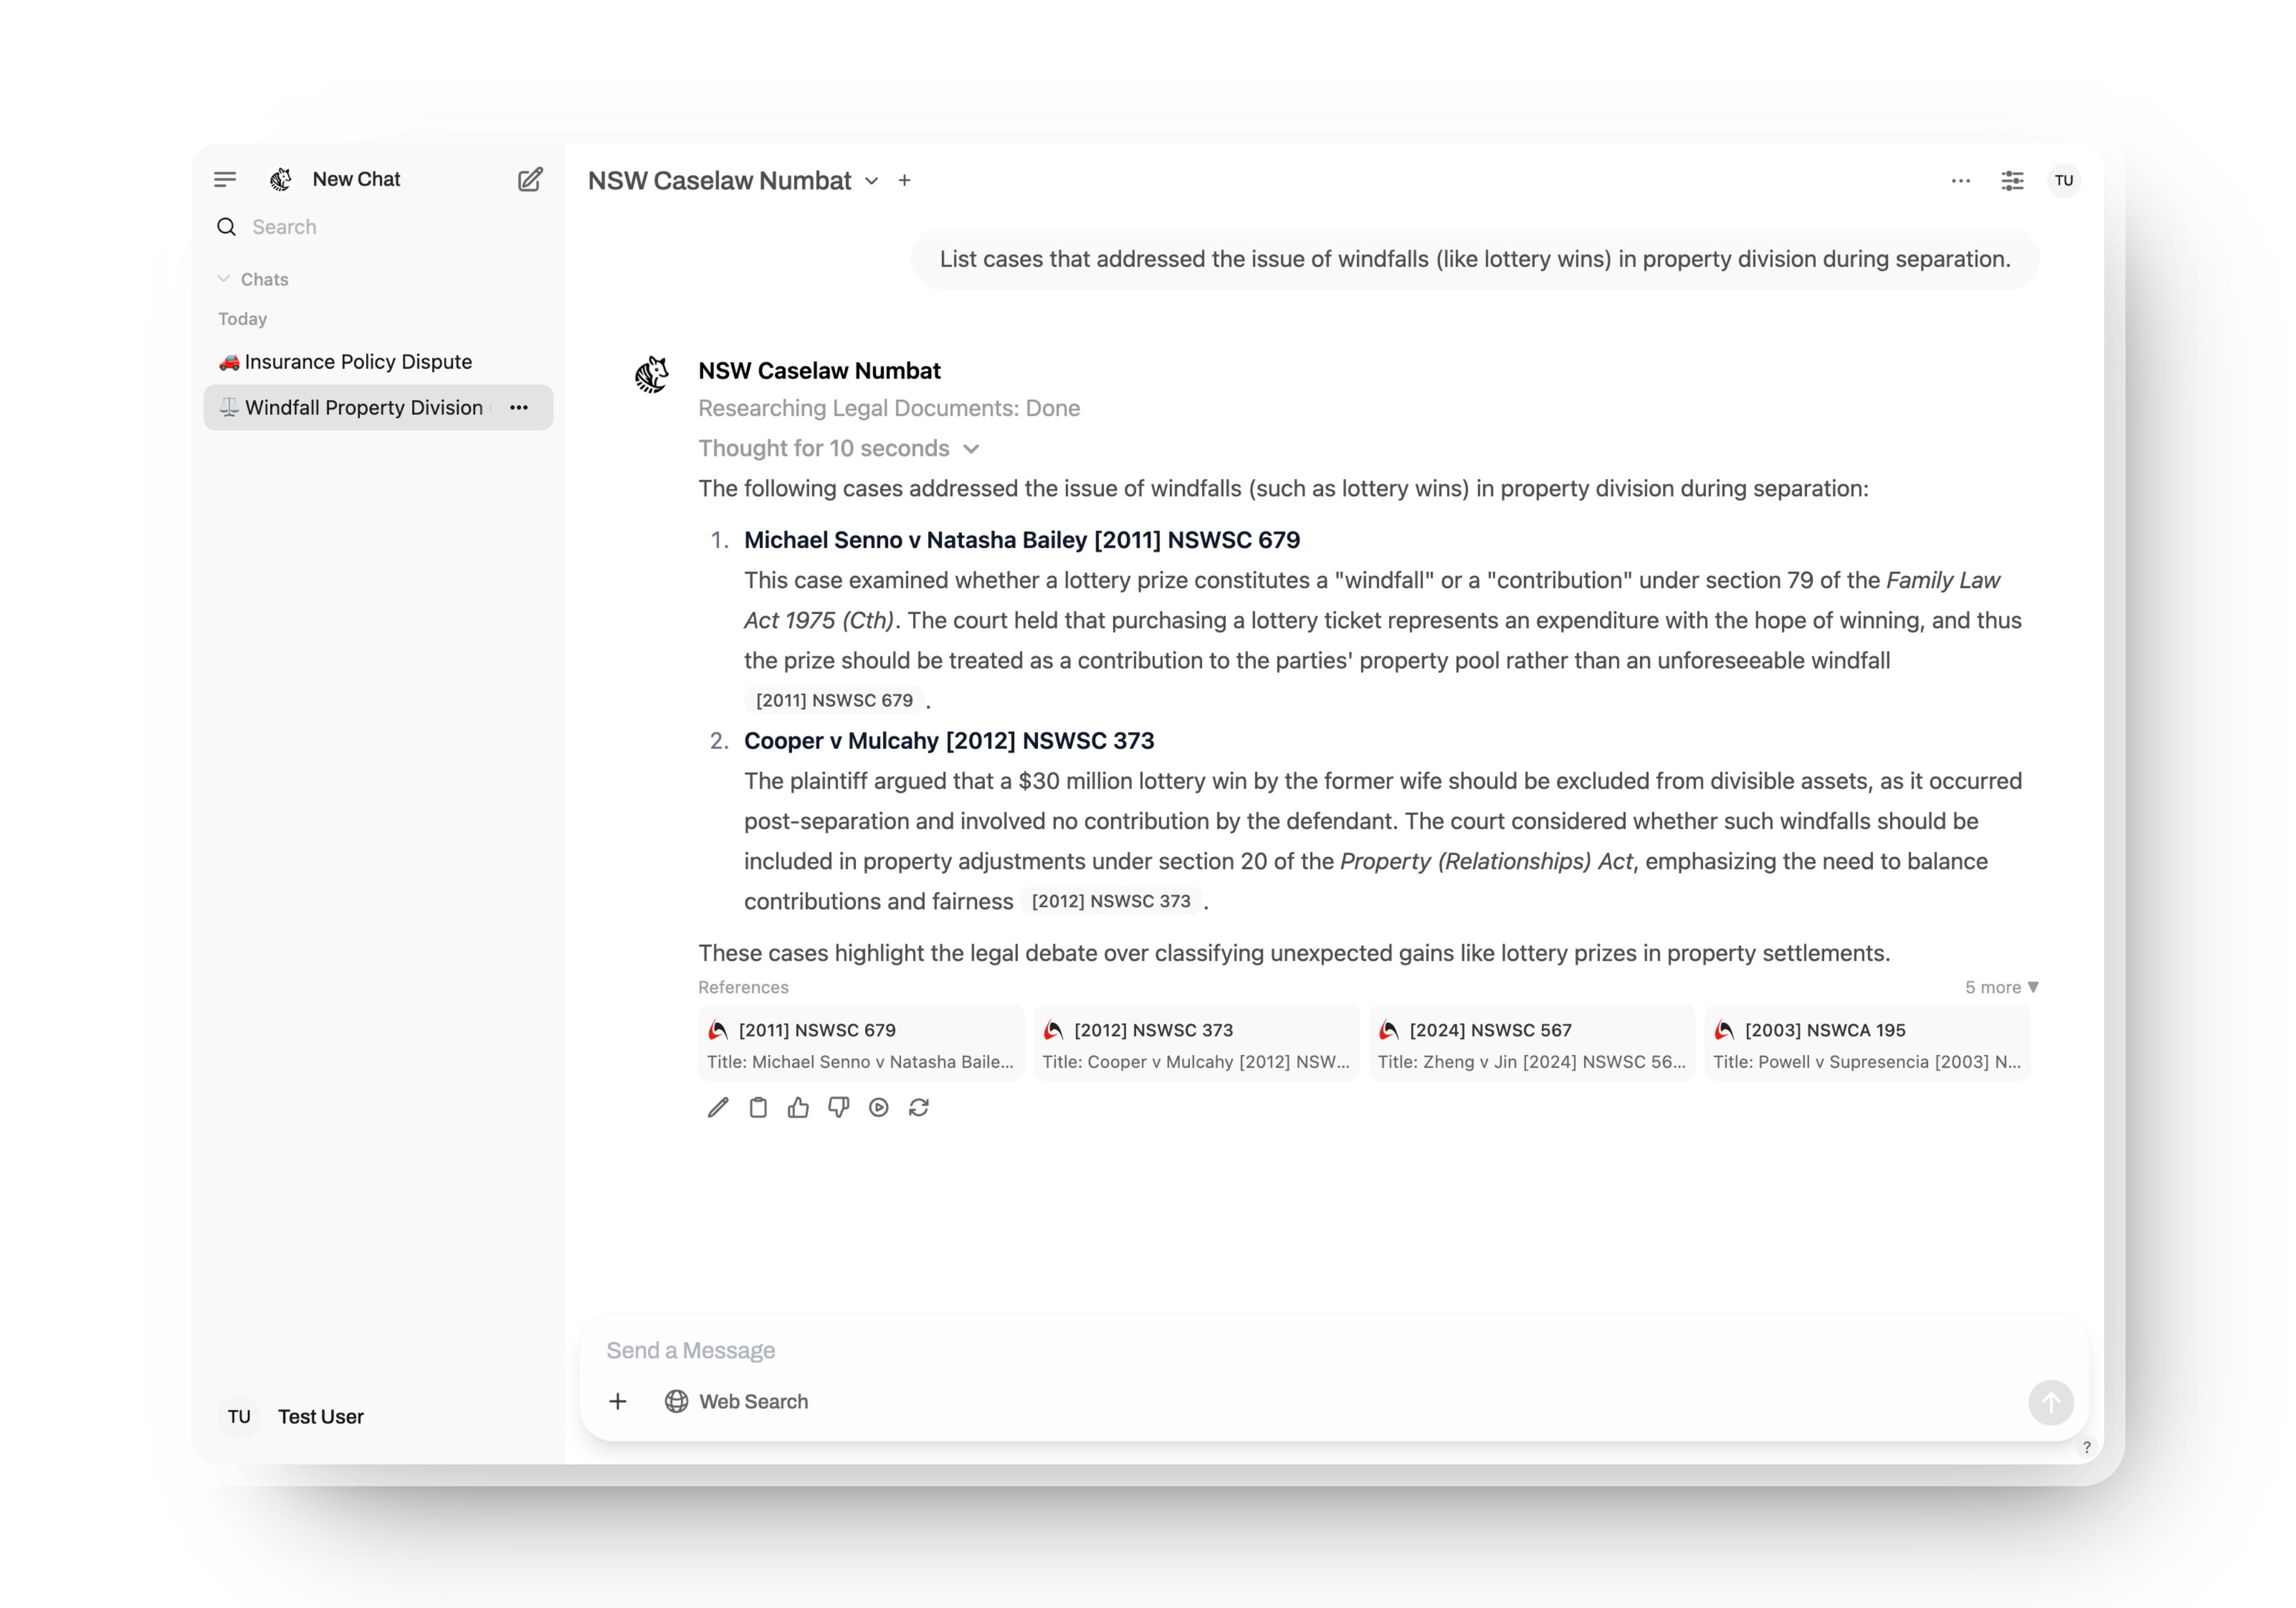Click the magnifier search icon in sidebar
Image resolution: width=2296 pixels, height=1608 pixels.
click(227, 227)
